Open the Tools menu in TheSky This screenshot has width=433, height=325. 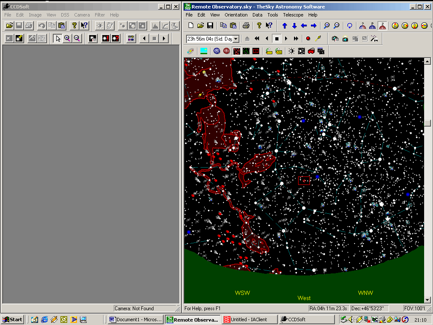coord(273,15)
